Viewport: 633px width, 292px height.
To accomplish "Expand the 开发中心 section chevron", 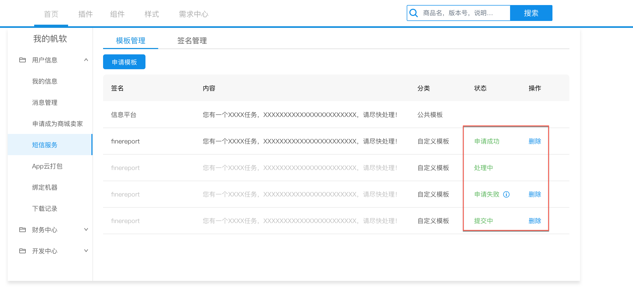I will pos(86,251).
